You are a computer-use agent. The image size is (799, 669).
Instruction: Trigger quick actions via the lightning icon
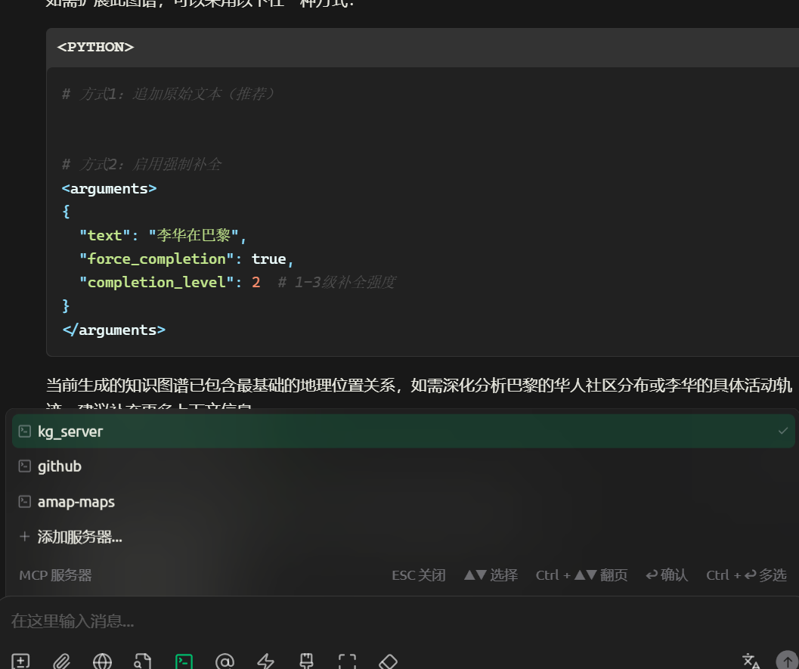click(x=265, y=661)
